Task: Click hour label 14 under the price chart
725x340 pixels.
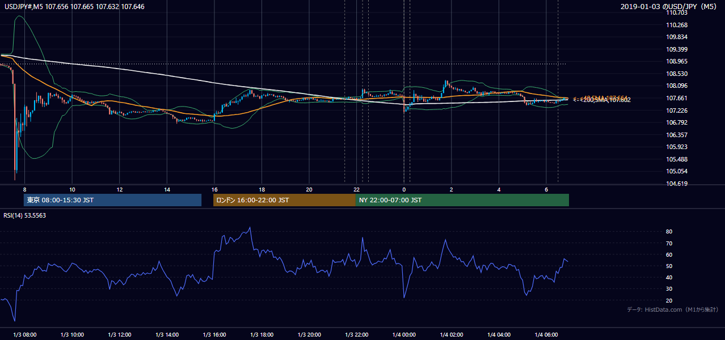Action: (167, 189)
